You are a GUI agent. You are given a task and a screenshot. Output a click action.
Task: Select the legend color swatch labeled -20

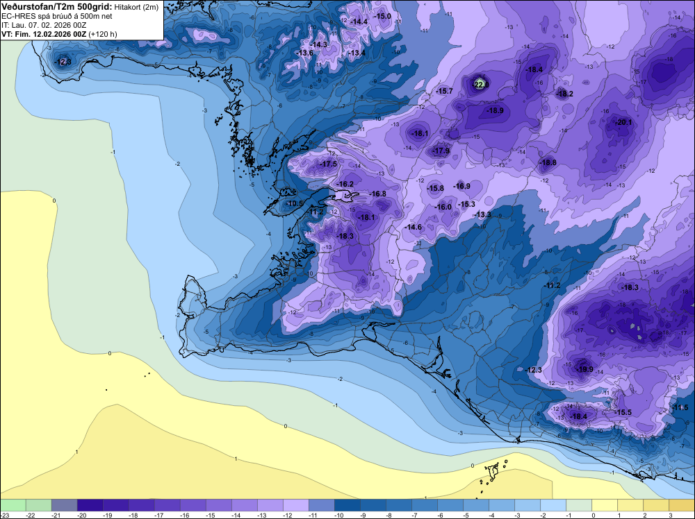click(x=90, y=505)
